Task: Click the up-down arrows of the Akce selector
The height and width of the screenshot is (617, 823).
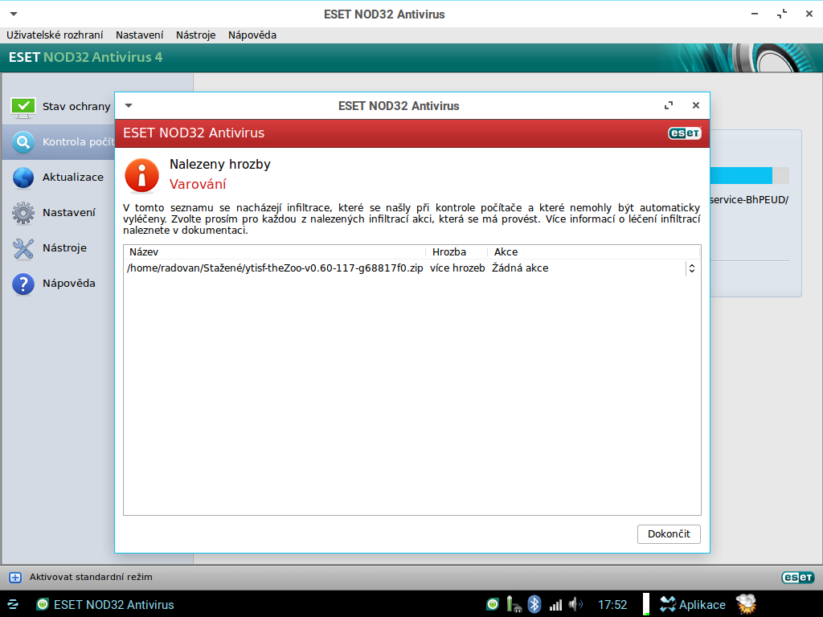Action: [692, 268]
